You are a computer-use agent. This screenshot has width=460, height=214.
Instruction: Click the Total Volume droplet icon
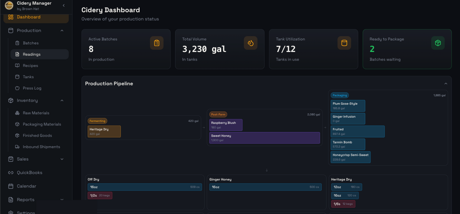(250, 43)
